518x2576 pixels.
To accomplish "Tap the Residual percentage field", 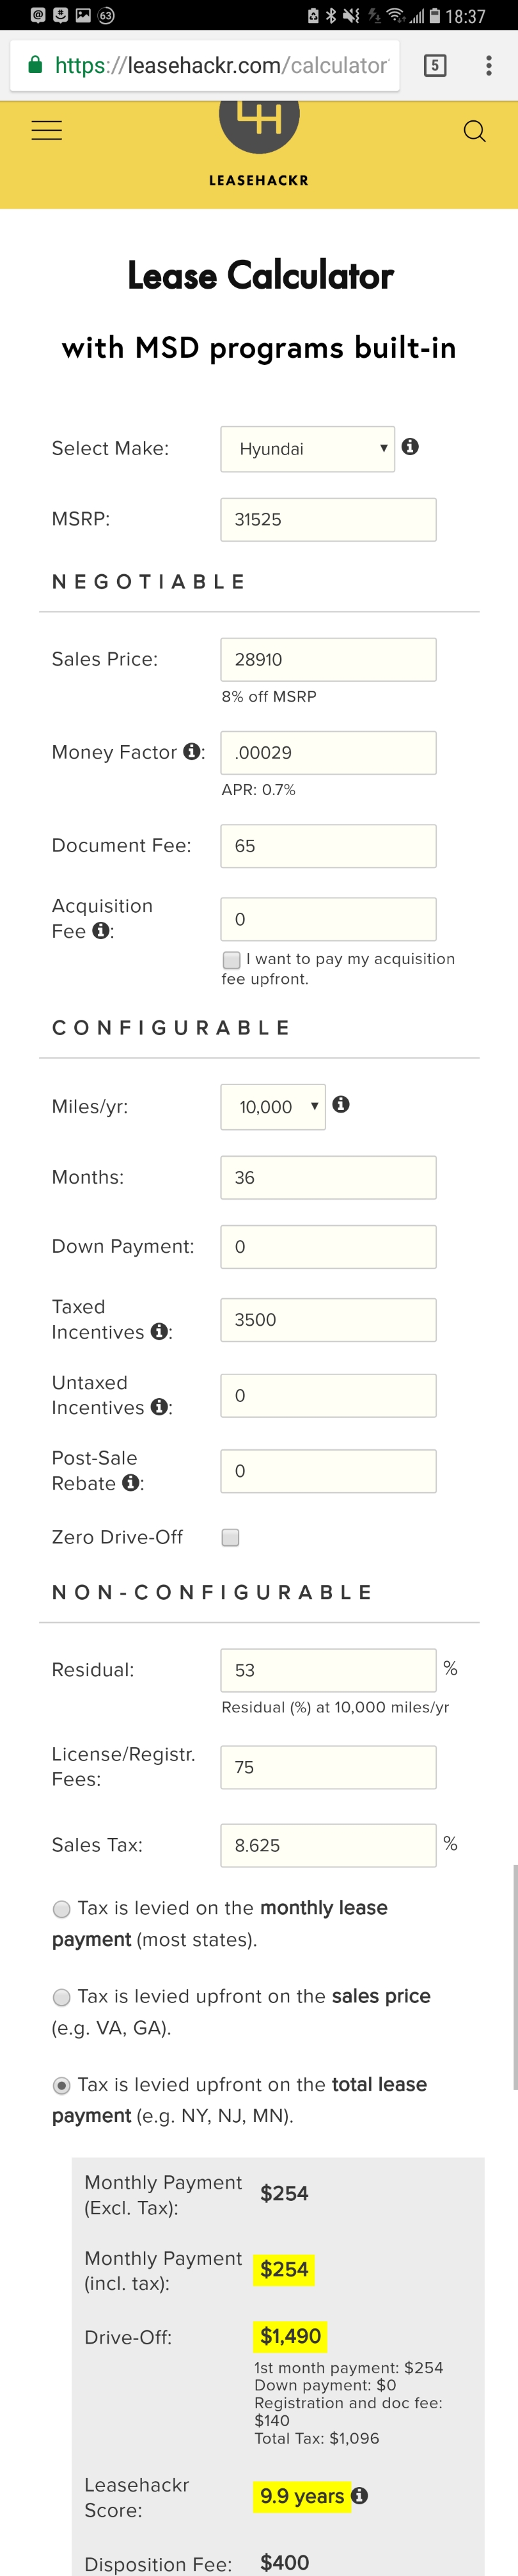I will 328,1670.
